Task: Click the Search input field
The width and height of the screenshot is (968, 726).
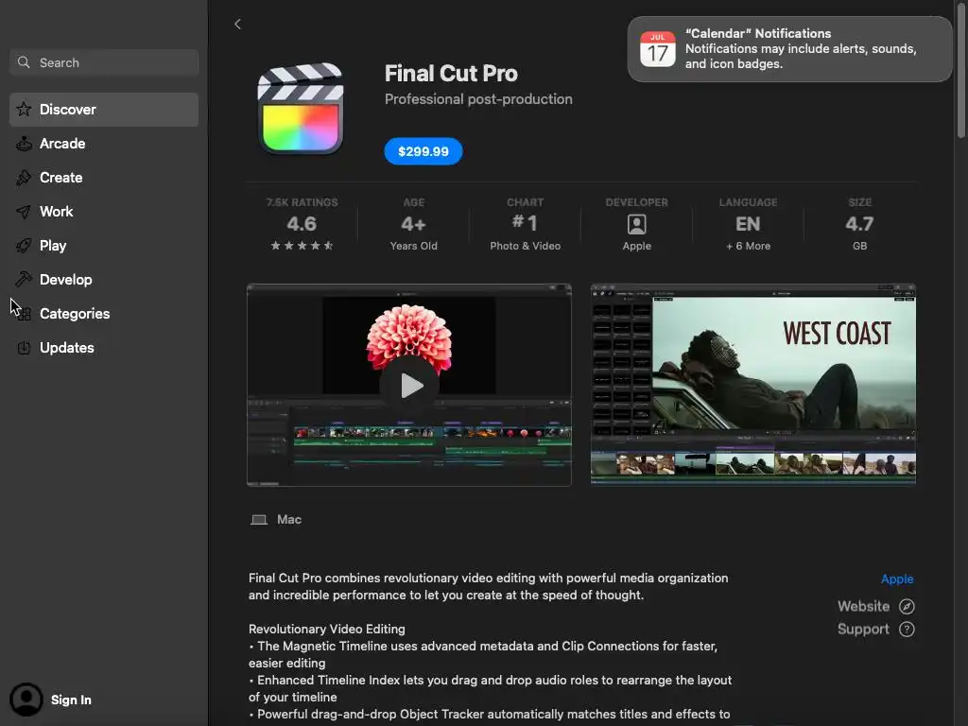Action: tap(104, 62)
